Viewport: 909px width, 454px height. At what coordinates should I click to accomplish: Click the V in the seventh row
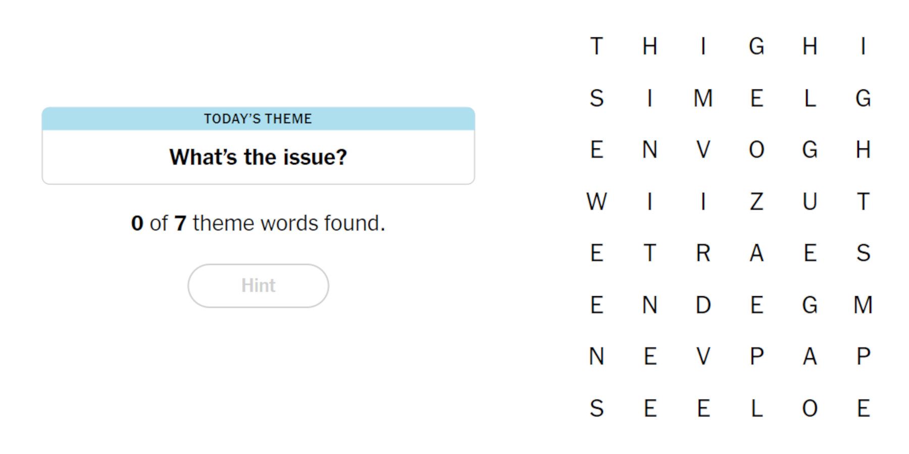point(703,357)
